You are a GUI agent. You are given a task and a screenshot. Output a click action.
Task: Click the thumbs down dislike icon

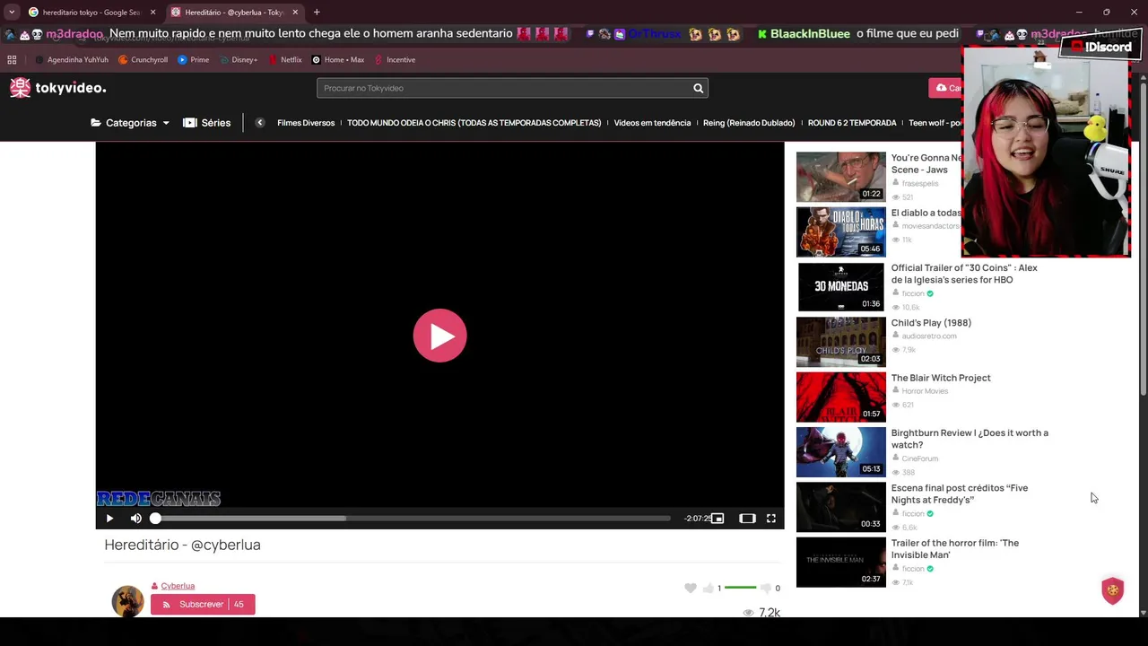pos(765,589)
